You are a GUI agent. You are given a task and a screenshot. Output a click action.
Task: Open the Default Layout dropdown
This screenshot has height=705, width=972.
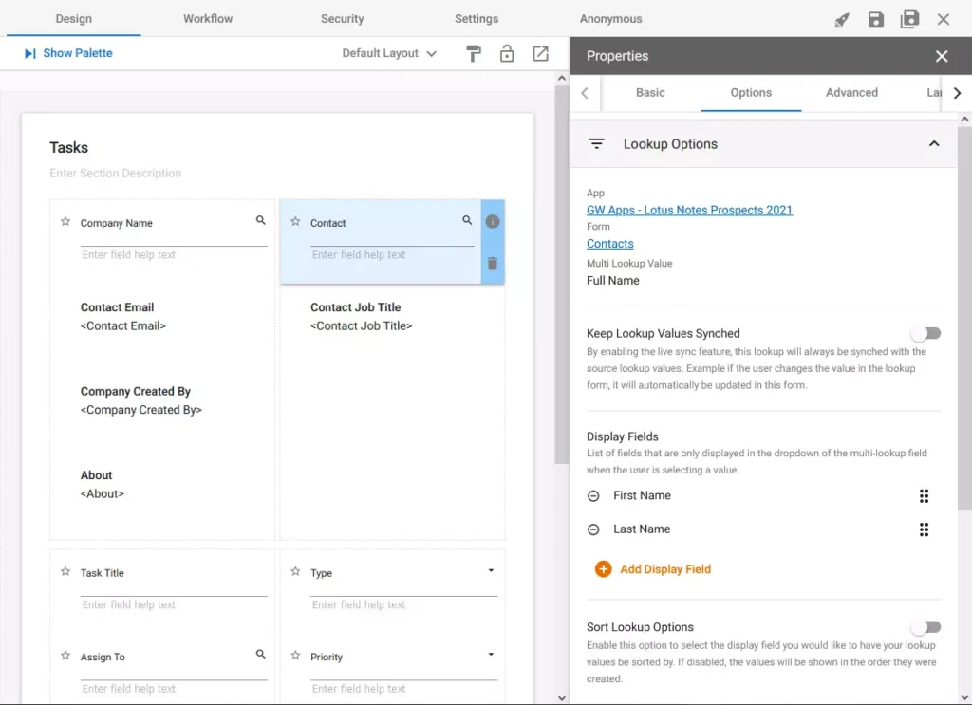coord(389,53)
